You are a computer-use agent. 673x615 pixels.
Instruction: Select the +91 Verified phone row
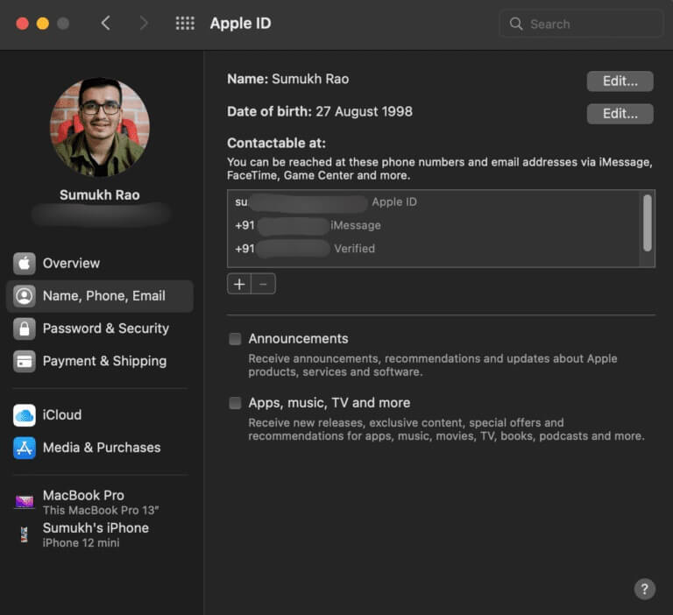434,249
